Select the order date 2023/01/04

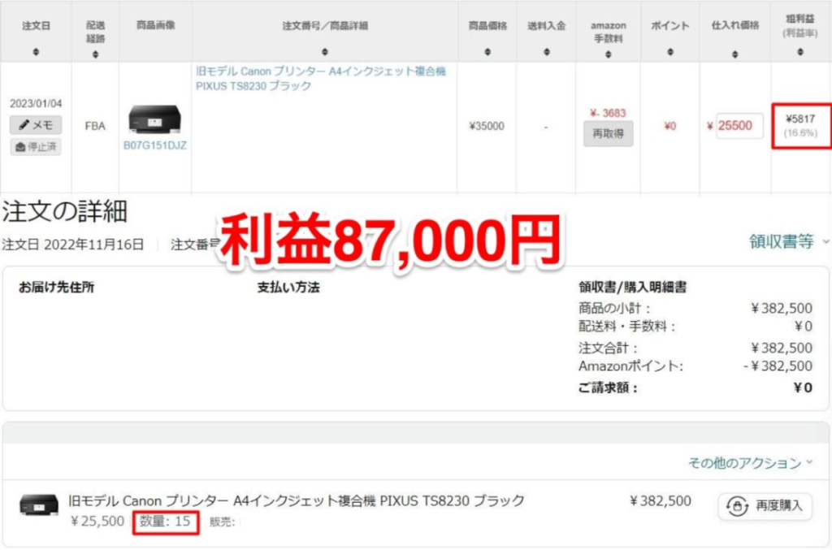pos(36,103)
